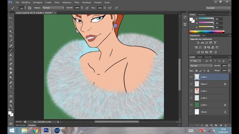Select the History Brush tool
The width and height of the screenshot is (239, 134).
[x=11, y=60]
